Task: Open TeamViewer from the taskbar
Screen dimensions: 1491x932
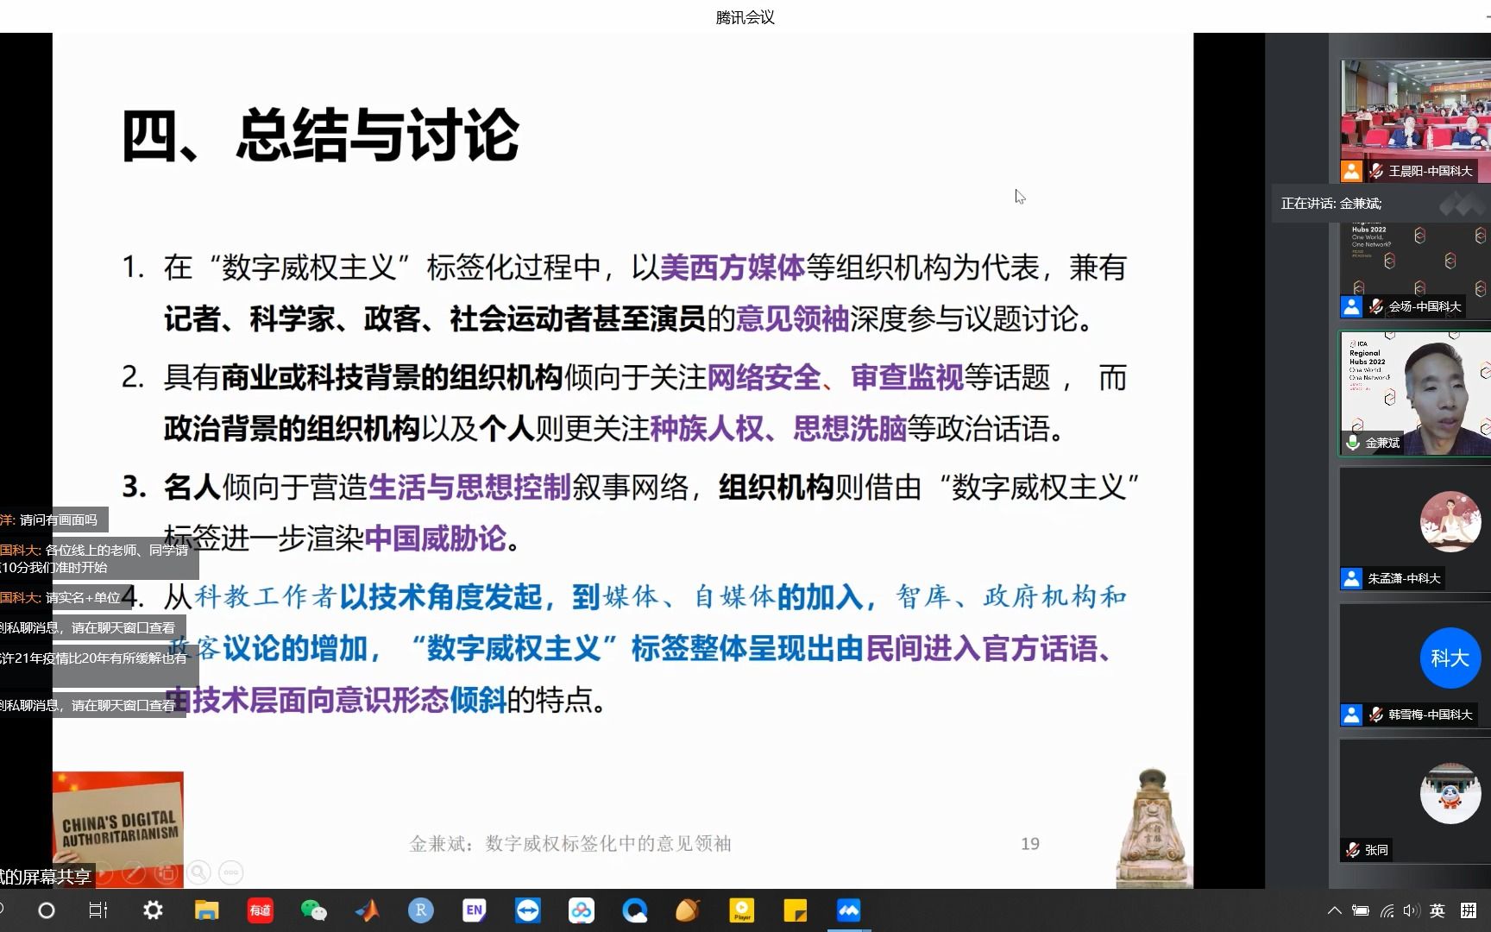Action: [527, 910]
